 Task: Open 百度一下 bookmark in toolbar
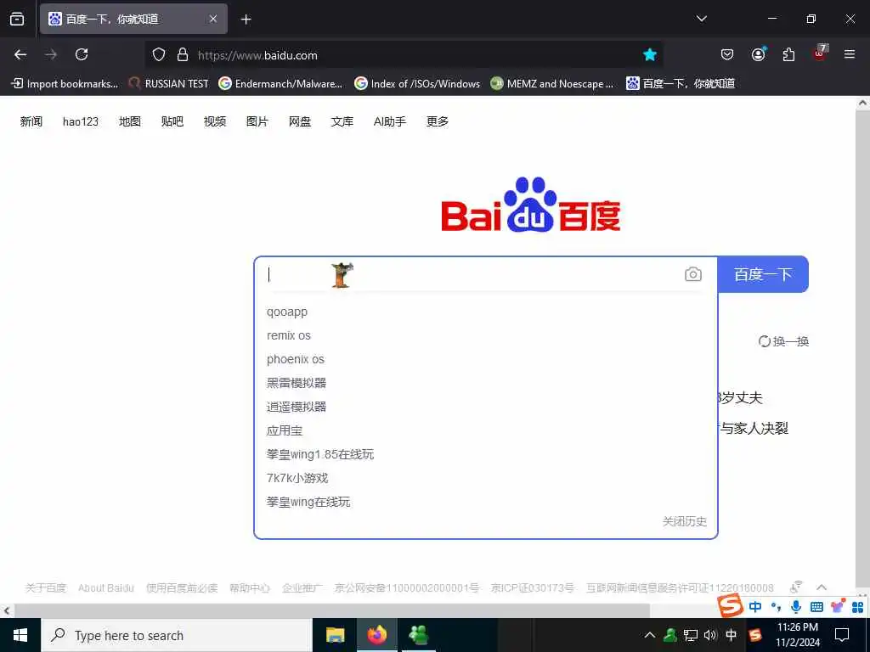pos(681,84)
